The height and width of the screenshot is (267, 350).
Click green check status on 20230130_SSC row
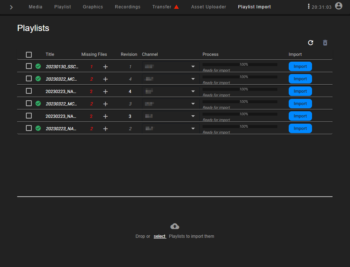click(x=38, y=66)
